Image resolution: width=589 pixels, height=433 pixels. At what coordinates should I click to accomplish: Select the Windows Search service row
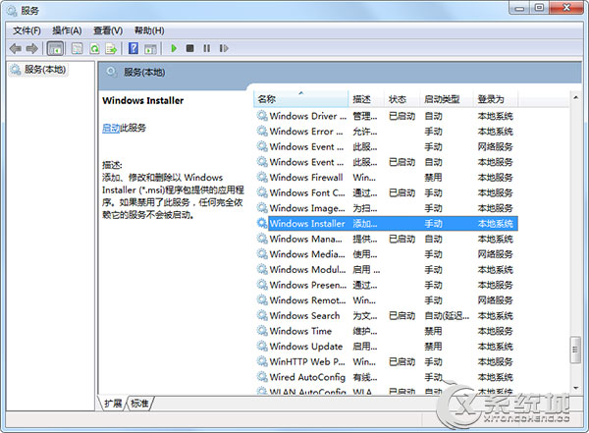pos(386,315)
